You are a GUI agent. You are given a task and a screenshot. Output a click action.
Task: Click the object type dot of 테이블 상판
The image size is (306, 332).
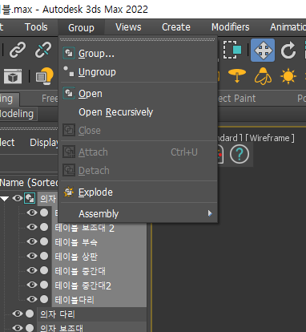coord(44,256)
